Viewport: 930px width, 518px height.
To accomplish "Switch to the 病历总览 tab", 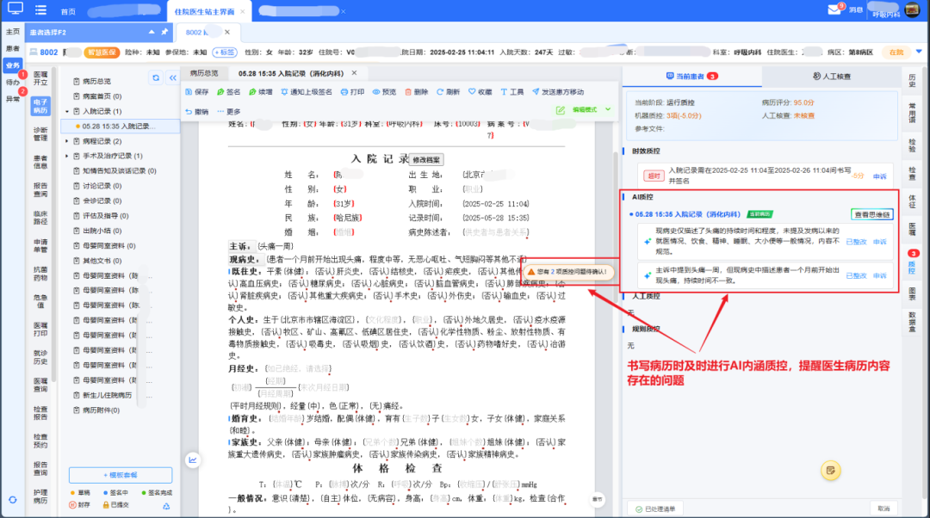I will [x=204, y=73].
